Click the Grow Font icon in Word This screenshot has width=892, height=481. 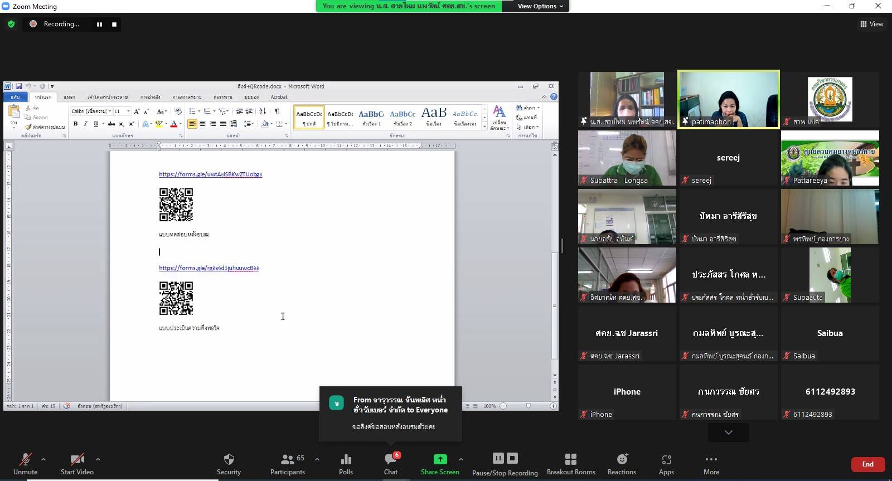tap(137, 111)
